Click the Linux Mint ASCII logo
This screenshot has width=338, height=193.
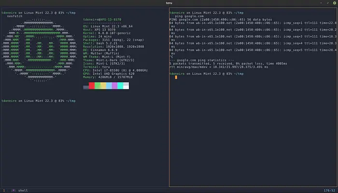(x=39, y=50)
